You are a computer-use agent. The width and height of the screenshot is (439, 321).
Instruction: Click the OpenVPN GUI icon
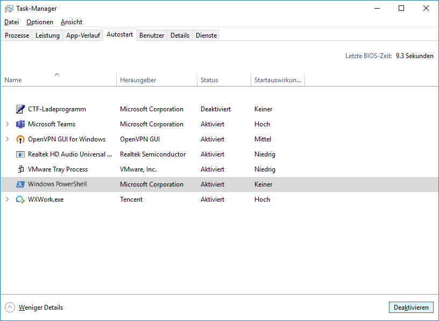(20, 139)
